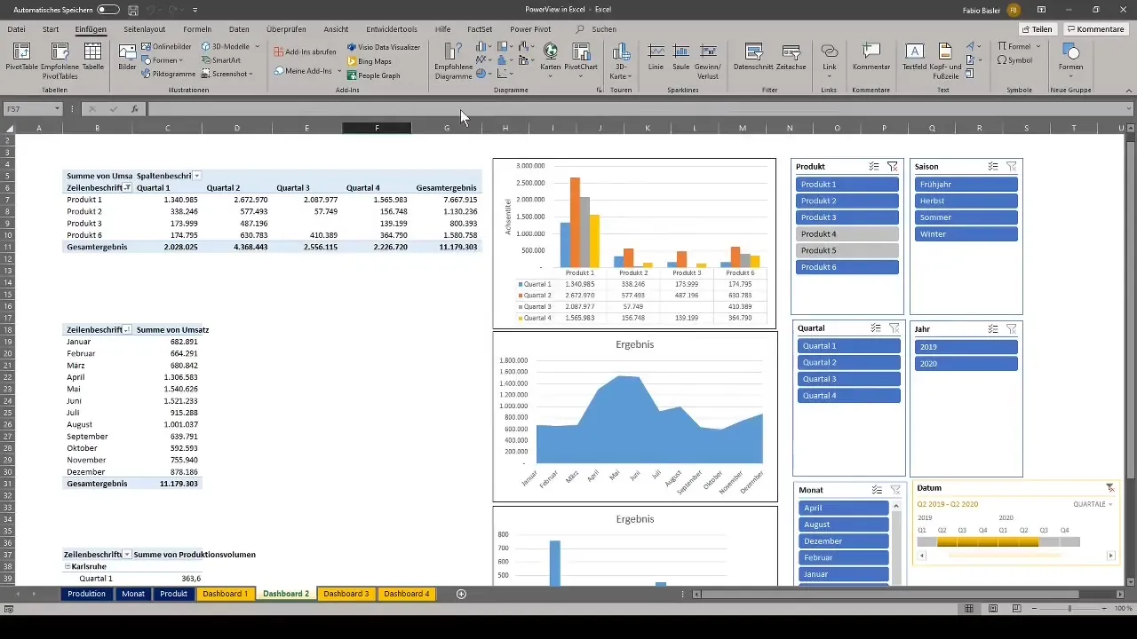This screenshot has width=1137, height=639.
Task: Click the Datum timeline selected range bar
Action: pos(988,541)
